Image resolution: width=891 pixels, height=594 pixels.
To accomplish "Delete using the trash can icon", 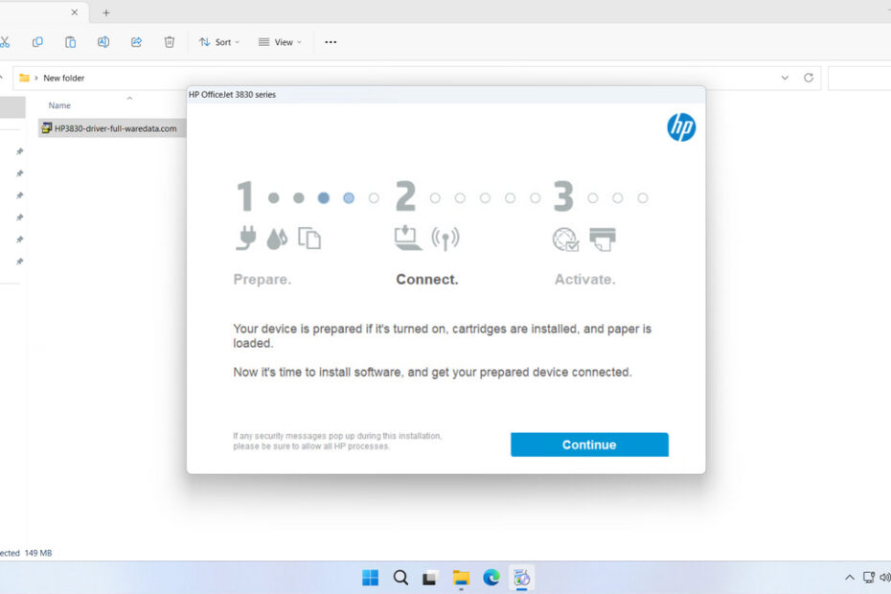I will point(170,42).
